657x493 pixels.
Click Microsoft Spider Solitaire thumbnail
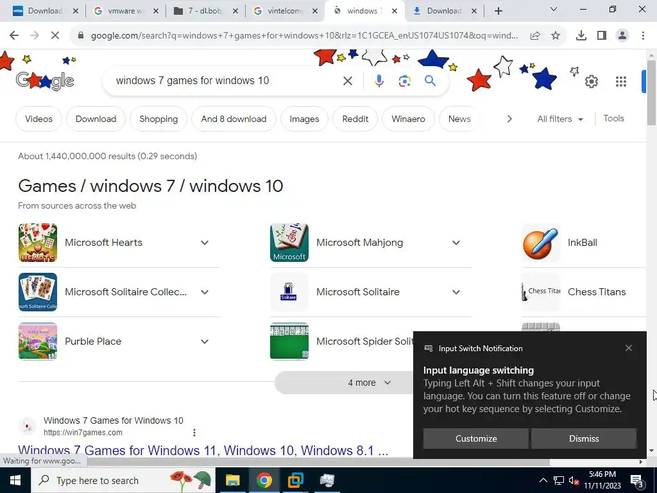(x=289, y=342)
